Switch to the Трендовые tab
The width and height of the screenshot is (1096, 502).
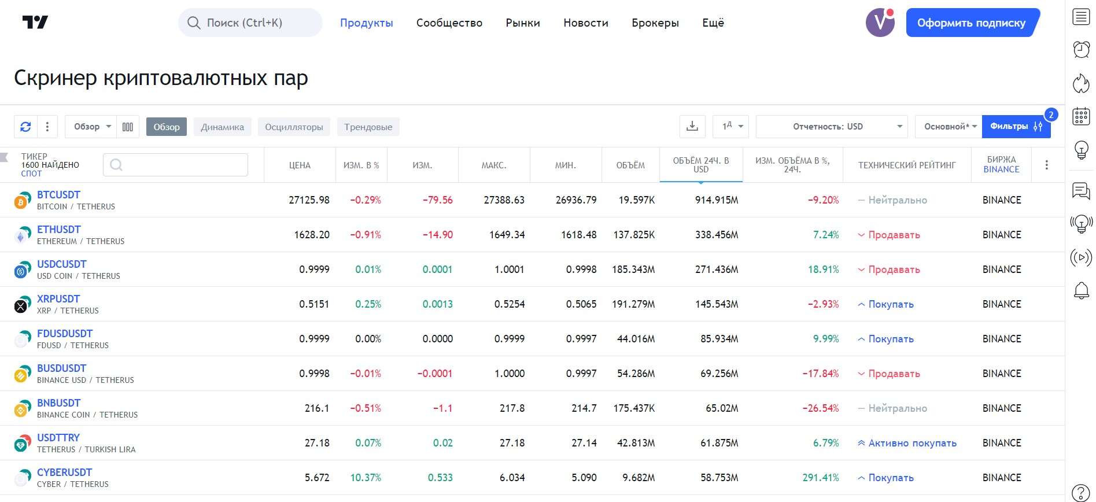(368, 127)
